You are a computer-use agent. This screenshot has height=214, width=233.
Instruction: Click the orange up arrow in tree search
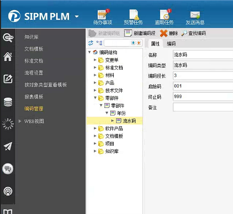tap(139, 43)
